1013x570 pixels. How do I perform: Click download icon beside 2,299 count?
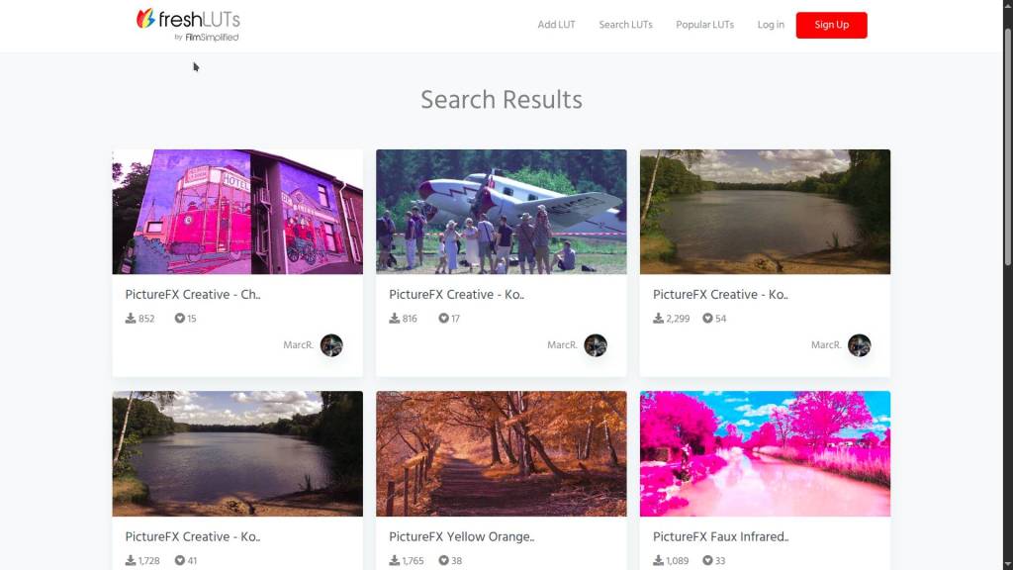(x=658, y=318)
